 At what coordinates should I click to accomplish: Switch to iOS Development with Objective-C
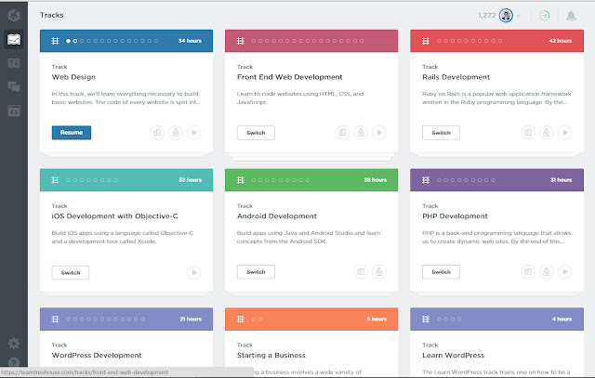pyautogui.click(x=71, y=272)
